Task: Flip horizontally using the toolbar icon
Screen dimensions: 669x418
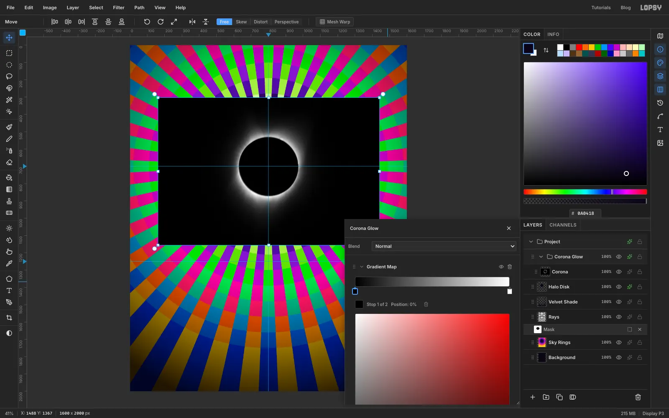Action: coord(192,22)
